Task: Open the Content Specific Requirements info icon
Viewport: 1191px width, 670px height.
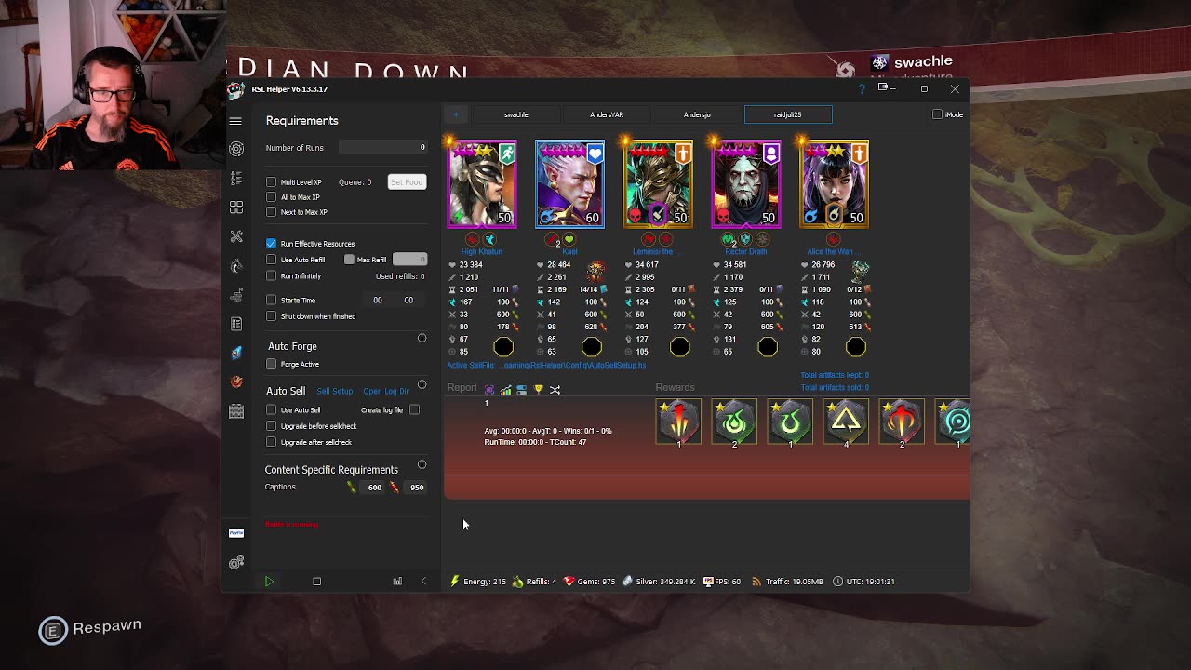Action: [422, 464]
